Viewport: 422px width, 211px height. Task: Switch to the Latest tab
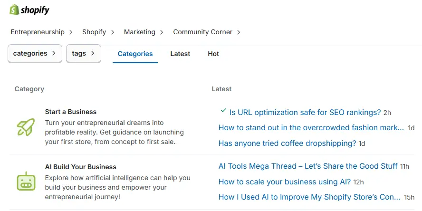(180, 54)
